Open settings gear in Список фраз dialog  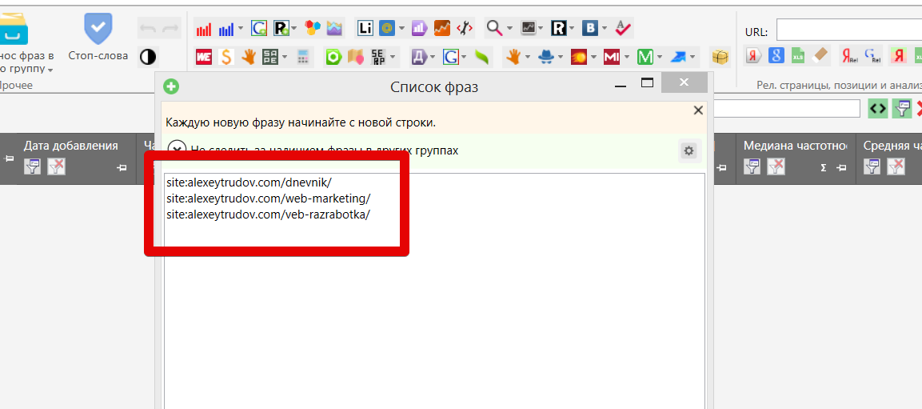[x=689, y=150]
